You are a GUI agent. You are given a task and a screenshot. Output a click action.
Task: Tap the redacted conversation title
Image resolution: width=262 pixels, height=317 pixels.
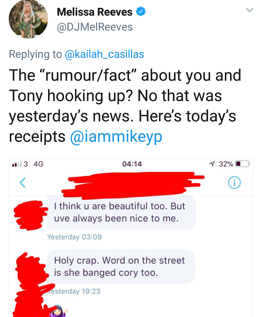tap(133, 185)
